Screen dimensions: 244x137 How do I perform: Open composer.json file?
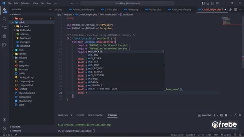[x=26, y=81]
